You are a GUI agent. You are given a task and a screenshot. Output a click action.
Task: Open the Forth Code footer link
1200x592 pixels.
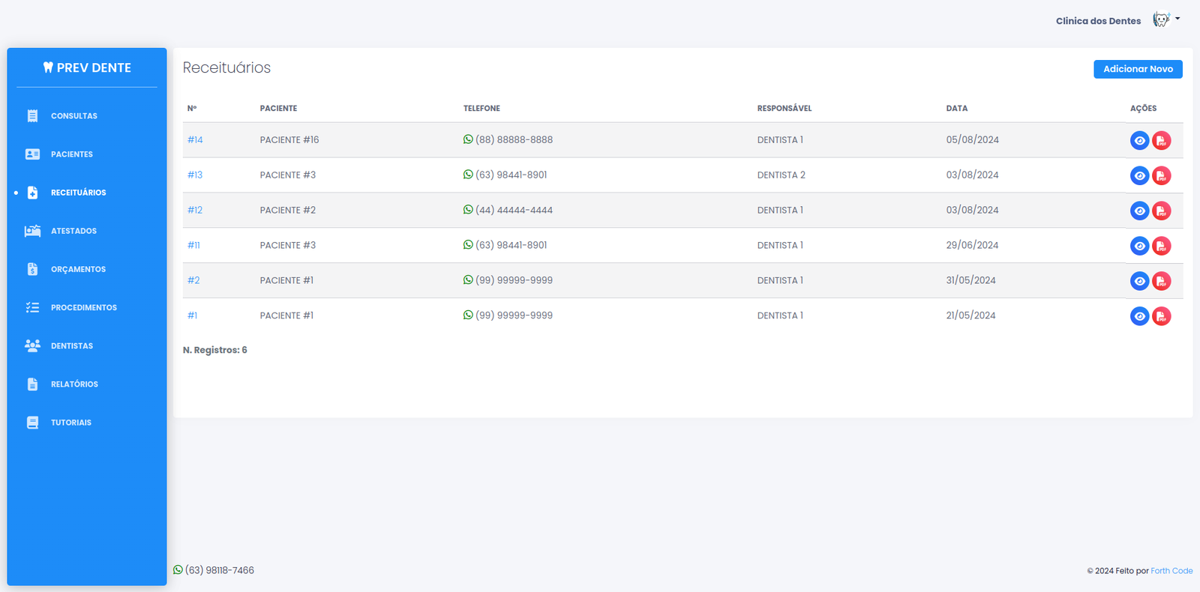click(x=1171, y=571)
